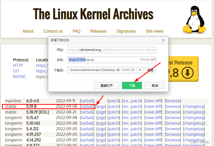Image resolution: width=214 pixels, height=146 pixels.
Task: Click tarball link for longterm 4.19.257
Action: (x=87, y=135)
